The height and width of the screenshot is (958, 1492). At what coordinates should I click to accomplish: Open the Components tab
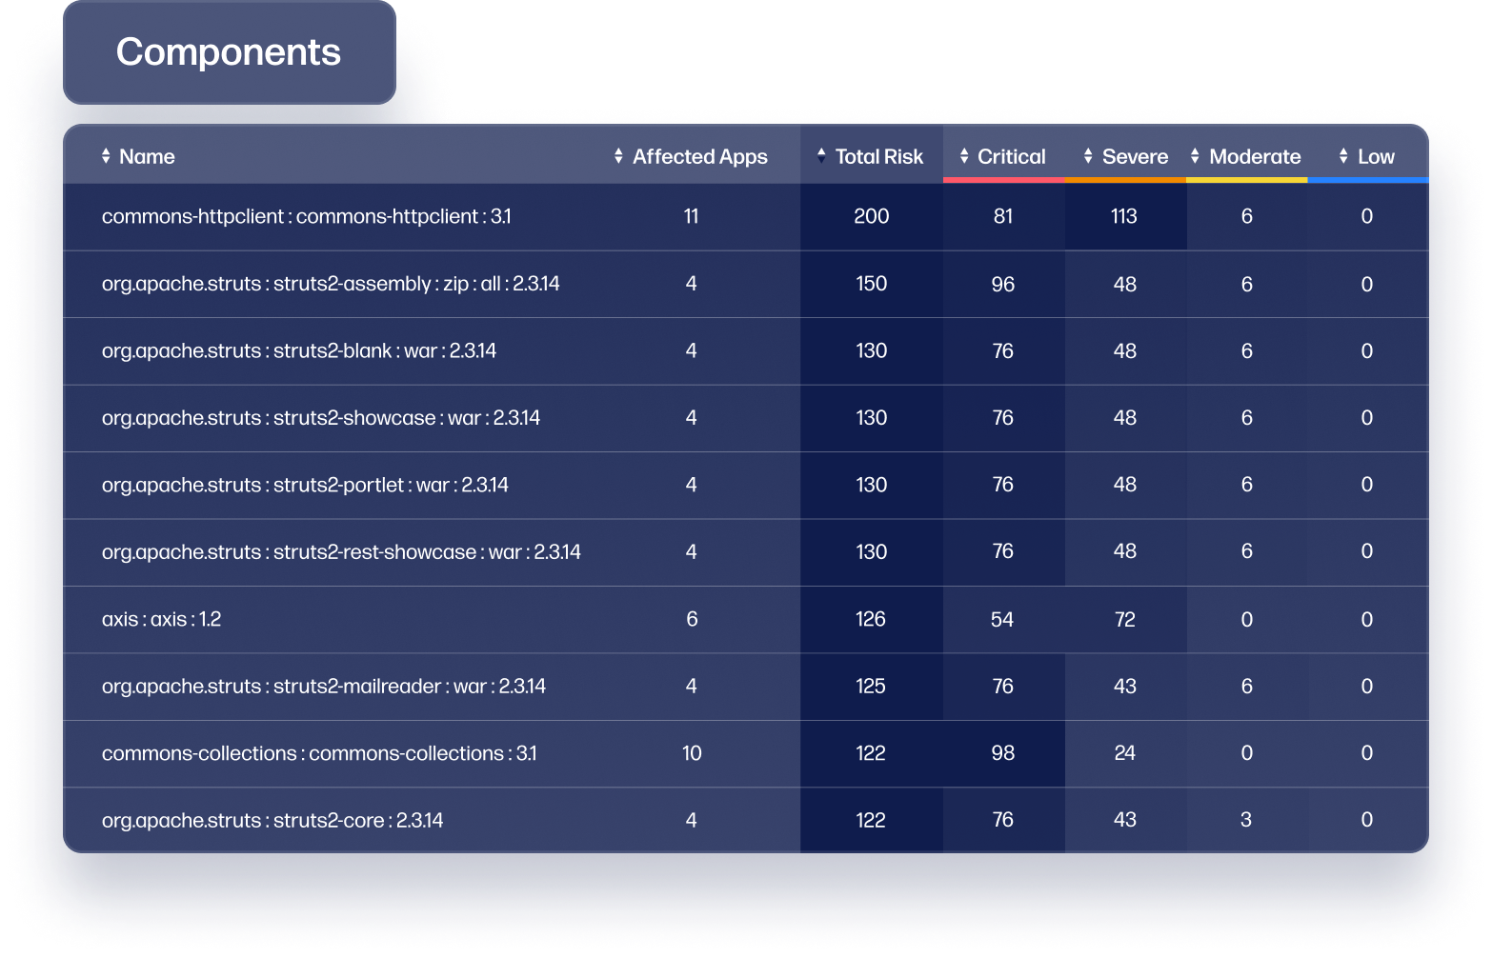[229, 52]
